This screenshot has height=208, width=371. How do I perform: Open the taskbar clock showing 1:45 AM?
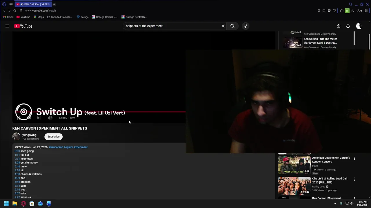coord(362,203)
